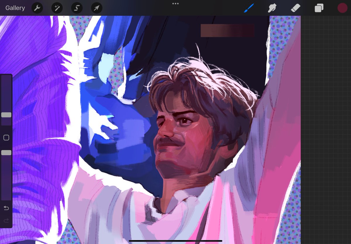The image size is (351, 244).
Task: Tap the home indicator bar
Action: pos(175,241)
